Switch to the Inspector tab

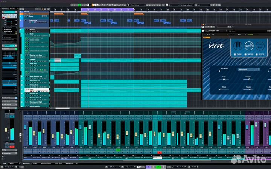point(5,9)
